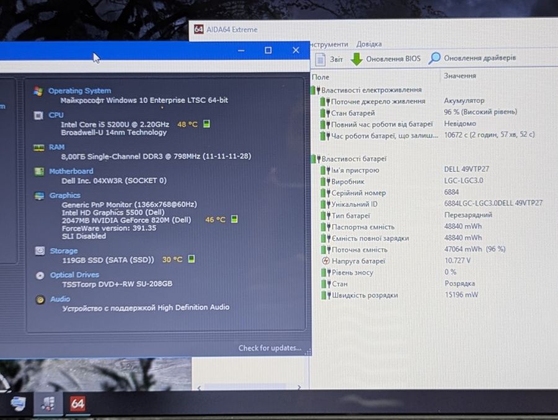The width and height of the screenshot is (558, 420).
Task: Open the Optical Drives section link
Action: pos(74,275)
